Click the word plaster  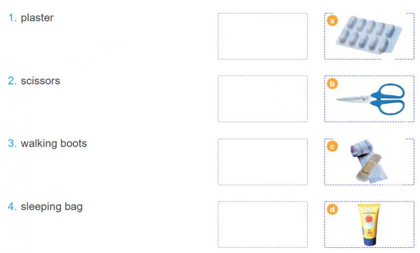click(x=37, y=18)
